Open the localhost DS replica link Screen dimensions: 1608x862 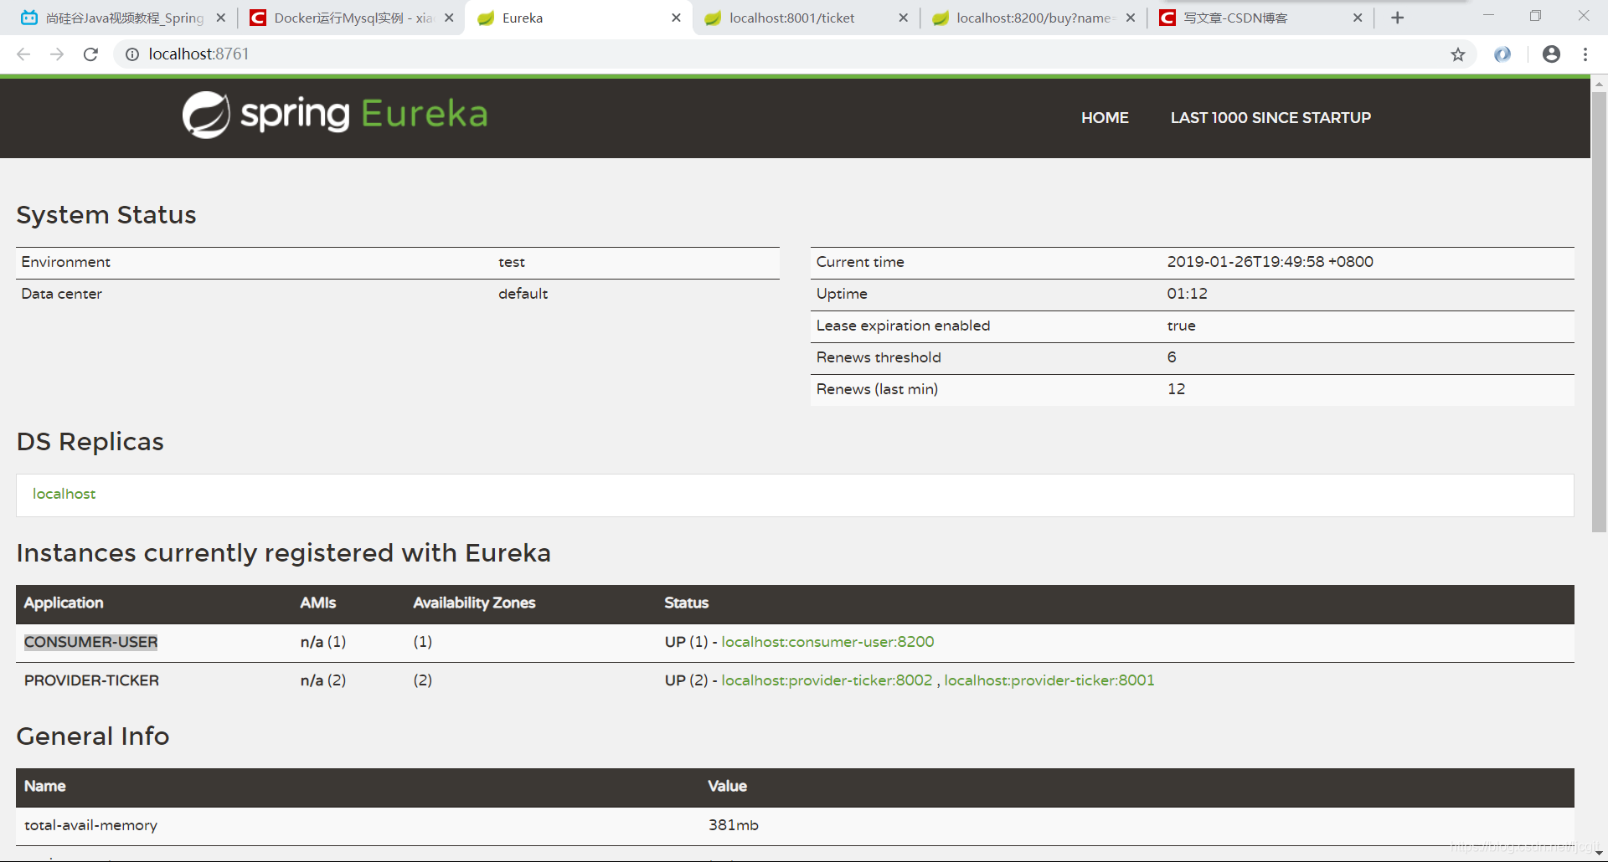click(64, 494)
